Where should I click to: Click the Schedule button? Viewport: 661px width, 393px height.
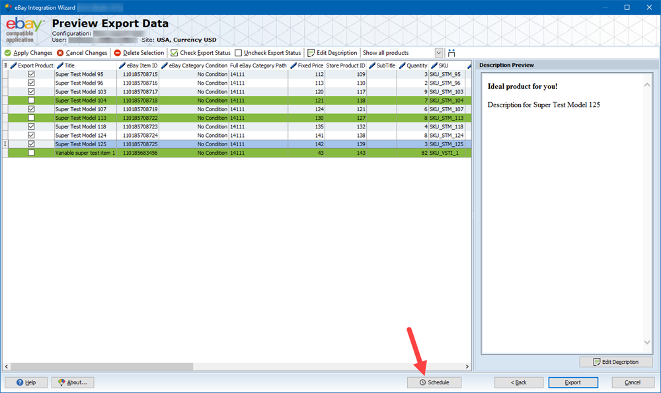point(434,382)
